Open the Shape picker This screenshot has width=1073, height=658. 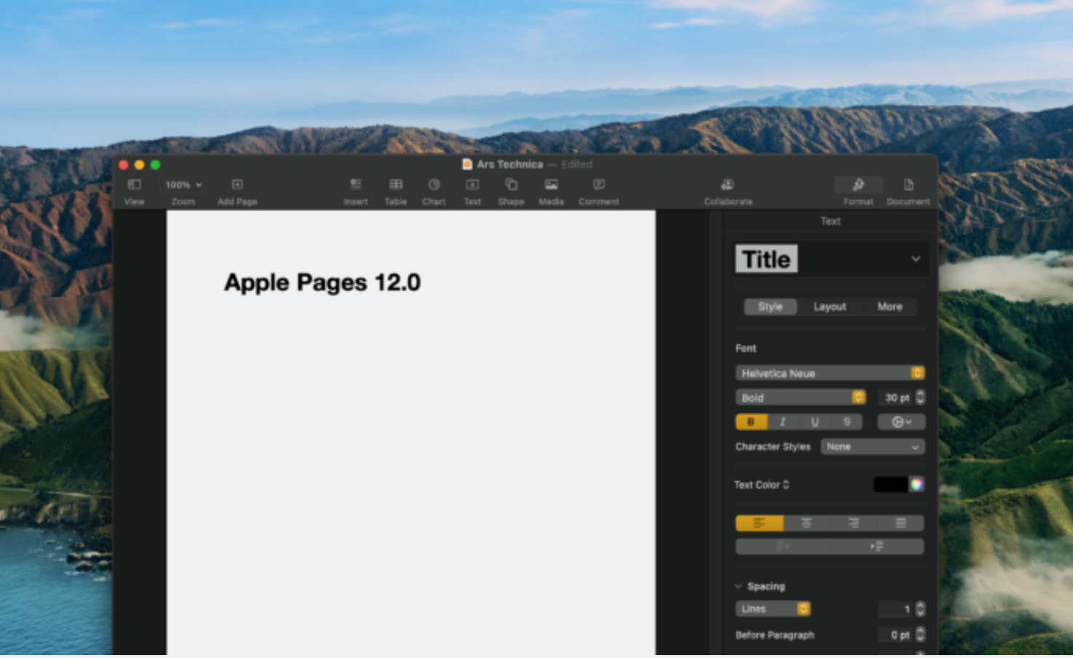(x=511, y=185)
